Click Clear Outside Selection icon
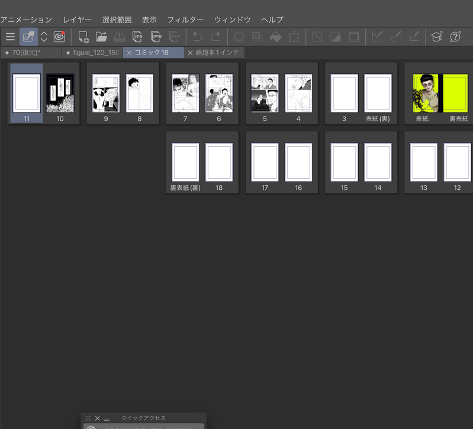The height and width of the screenshot is (429, 473). point(258,37)
